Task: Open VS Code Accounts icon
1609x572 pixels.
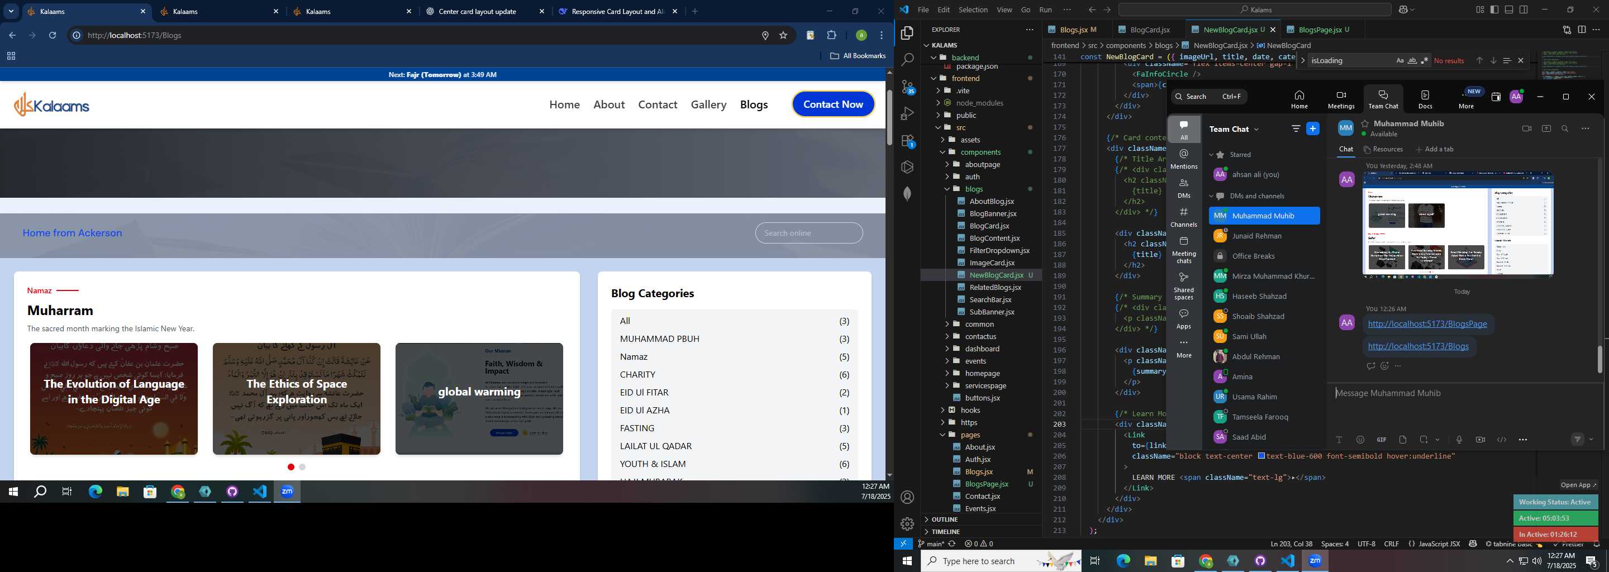Action: click(x=907, y=498)
